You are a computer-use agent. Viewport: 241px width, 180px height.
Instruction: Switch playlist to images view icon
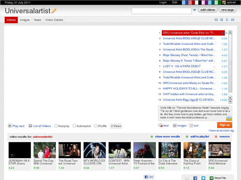[175, 126]
